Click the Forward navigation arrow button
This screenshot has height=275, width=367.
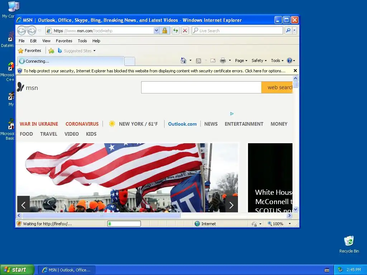point(32,30)
